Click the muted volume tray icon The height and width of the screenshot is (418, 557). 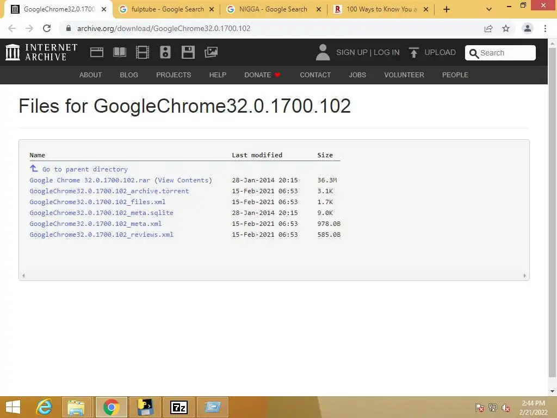(505, 408)
